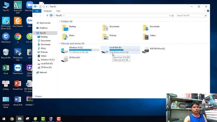Open the Computer ribbon tab
Screen dimensions: 217x122
coord(47,11)
